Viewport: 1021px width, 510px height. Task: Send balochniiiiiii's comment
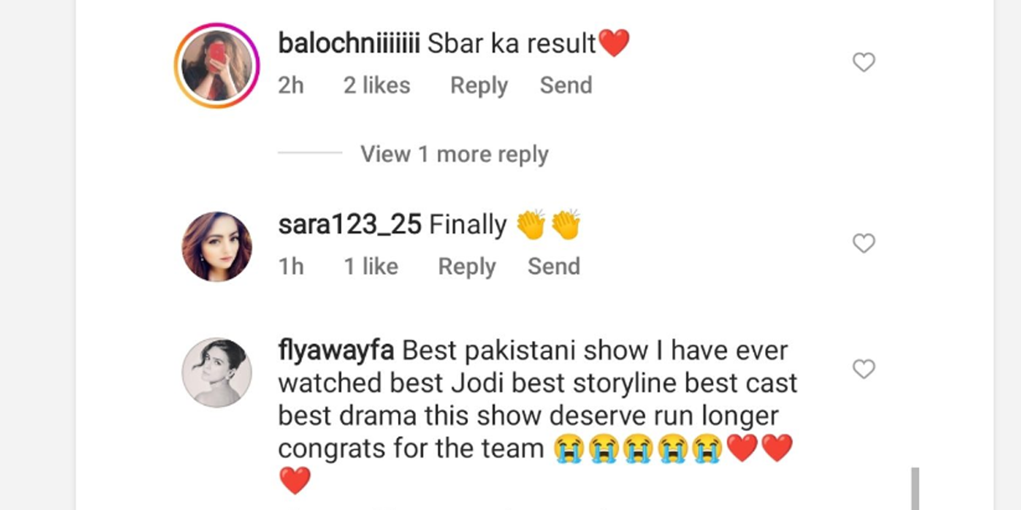tap(566, 86)
